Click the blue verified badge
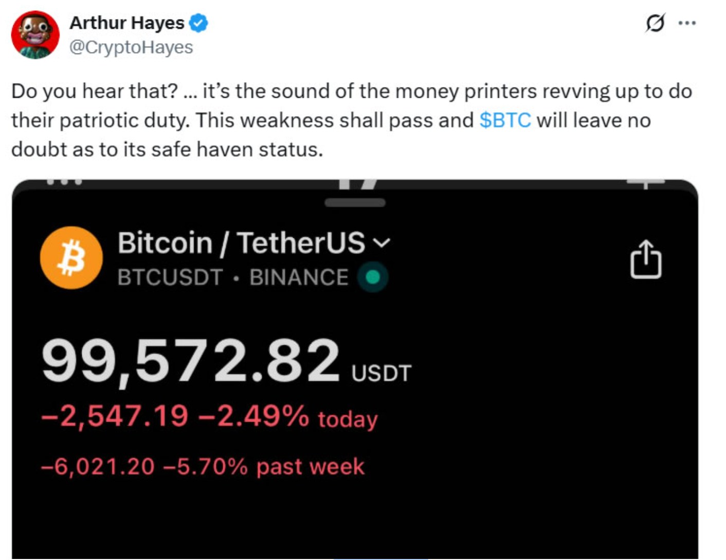726x560 pixels. 199,23
